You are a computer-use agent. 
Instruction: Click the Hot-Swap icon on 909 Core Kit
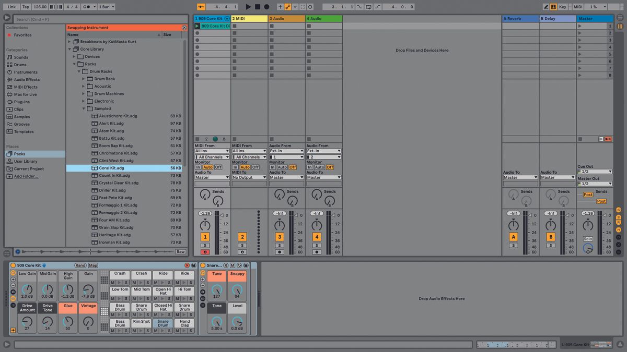[x=45, y=265]
